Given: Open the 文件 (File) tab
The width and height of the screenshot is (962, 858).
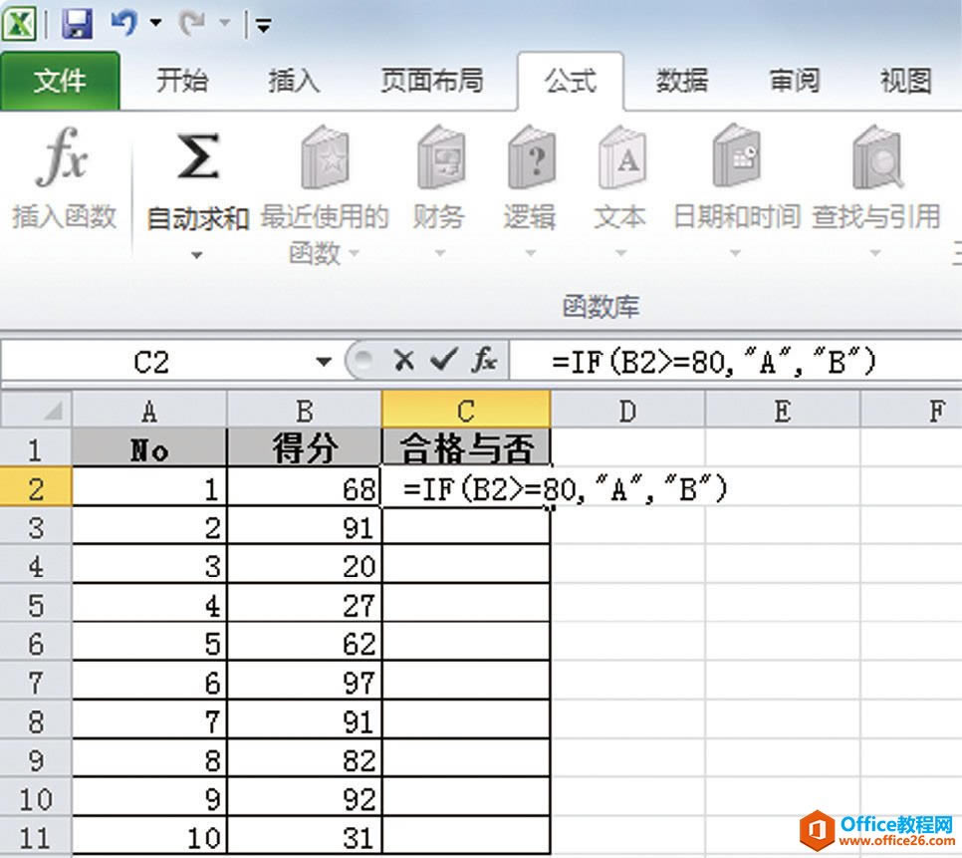Looking at the screenshot, I should pos(60,81).
